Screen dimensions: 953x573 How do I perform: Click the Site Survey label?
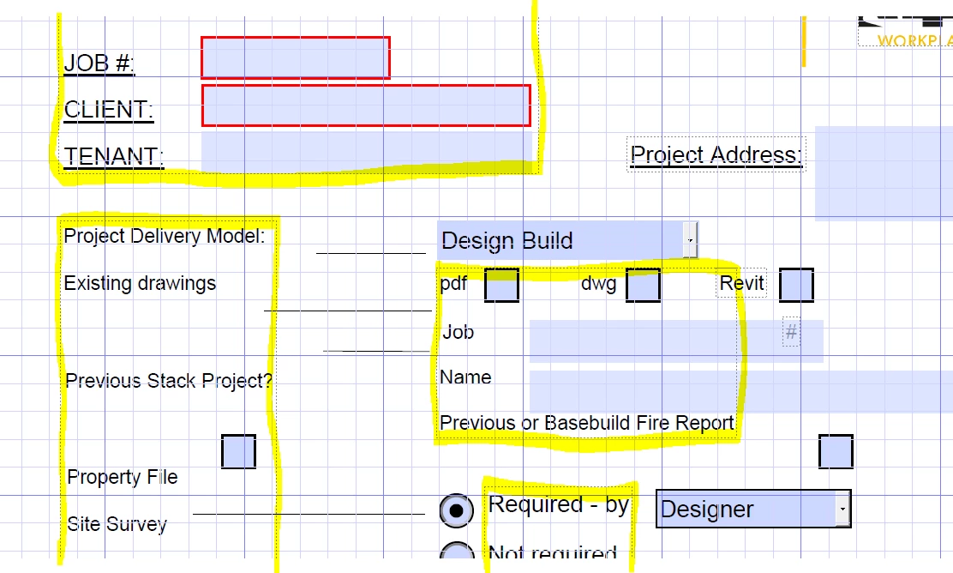(x=117, y=524)
